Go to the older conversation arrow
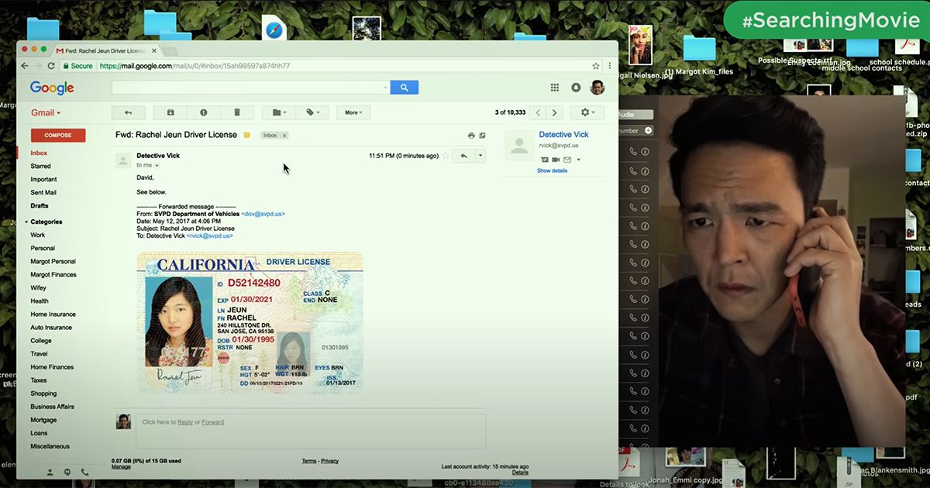930x488 pixels. pos(554,112)
